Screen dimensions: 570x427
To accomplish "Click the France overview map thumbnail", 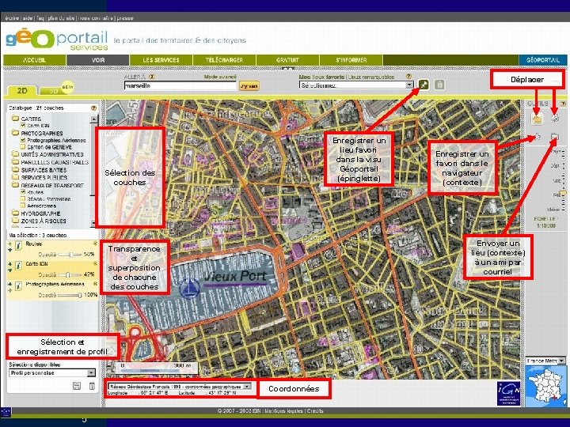I will 545,386.
